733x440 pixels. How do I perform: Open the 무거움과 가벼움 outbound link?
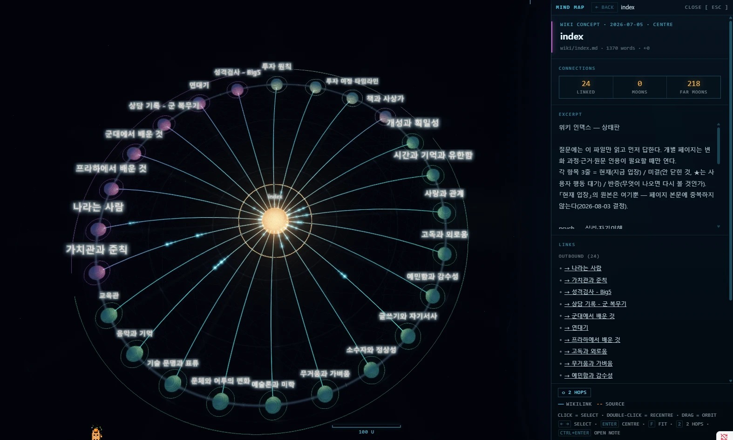588,364
